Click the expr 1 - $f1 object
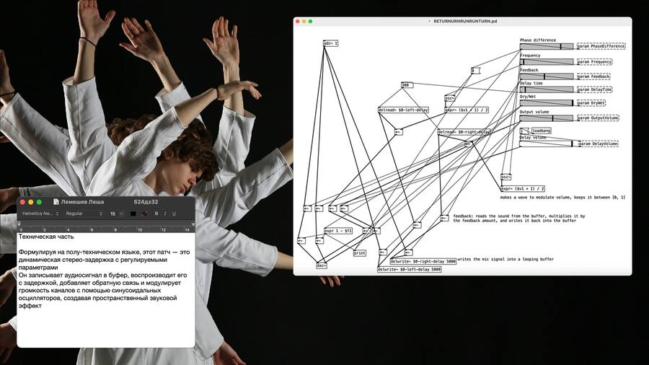 338,231
